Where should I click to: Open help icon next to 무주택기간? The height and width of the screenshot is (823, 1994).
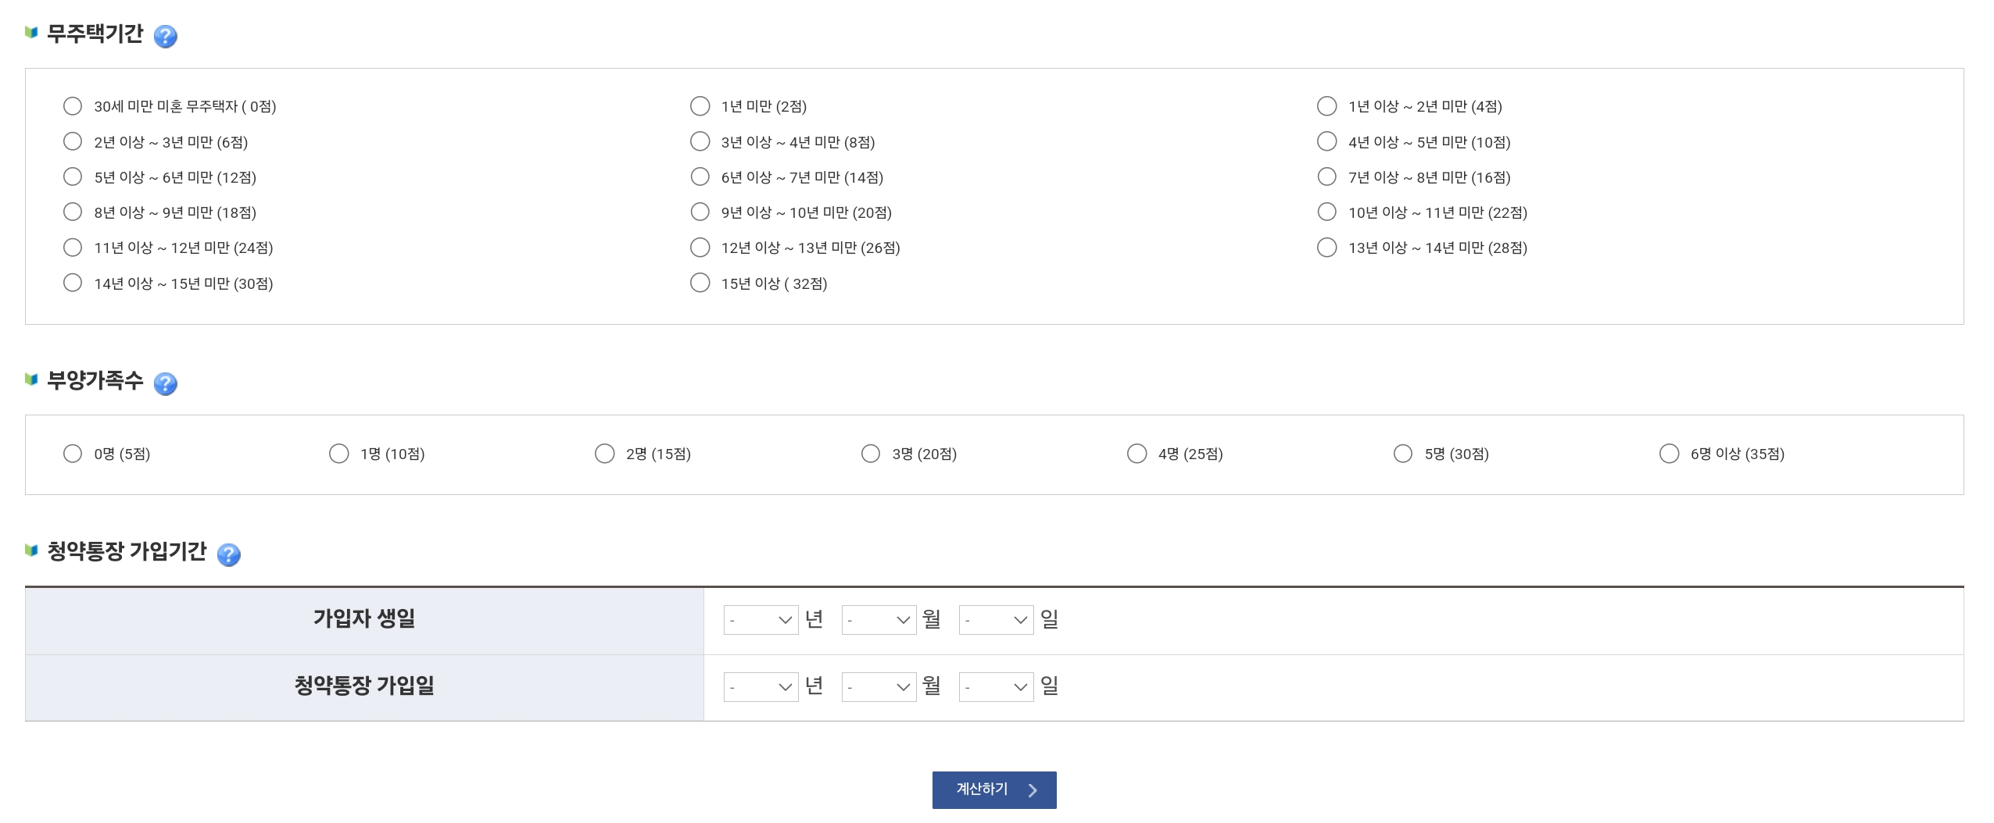165,36
